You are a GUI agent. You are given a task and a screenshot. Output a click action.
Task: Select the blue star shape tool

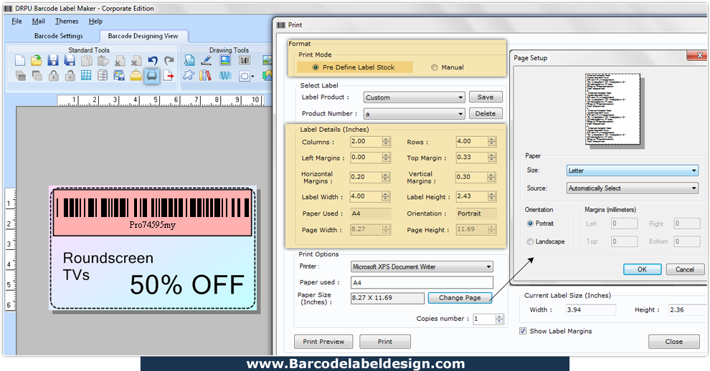click(189, 75)
